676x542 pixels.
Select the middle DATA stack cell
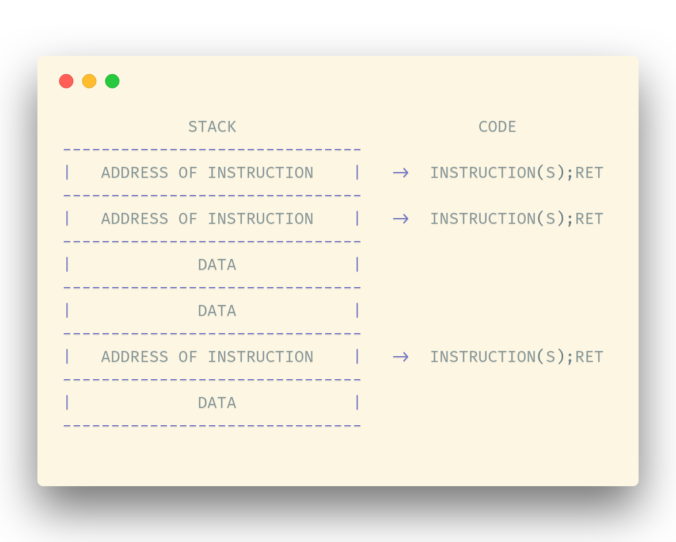tap(217, 311)
